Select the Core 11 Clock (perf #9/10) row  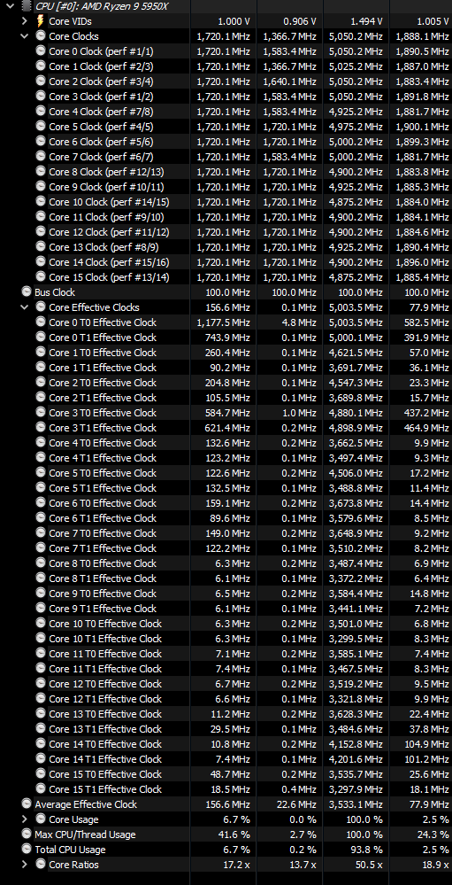226,217
